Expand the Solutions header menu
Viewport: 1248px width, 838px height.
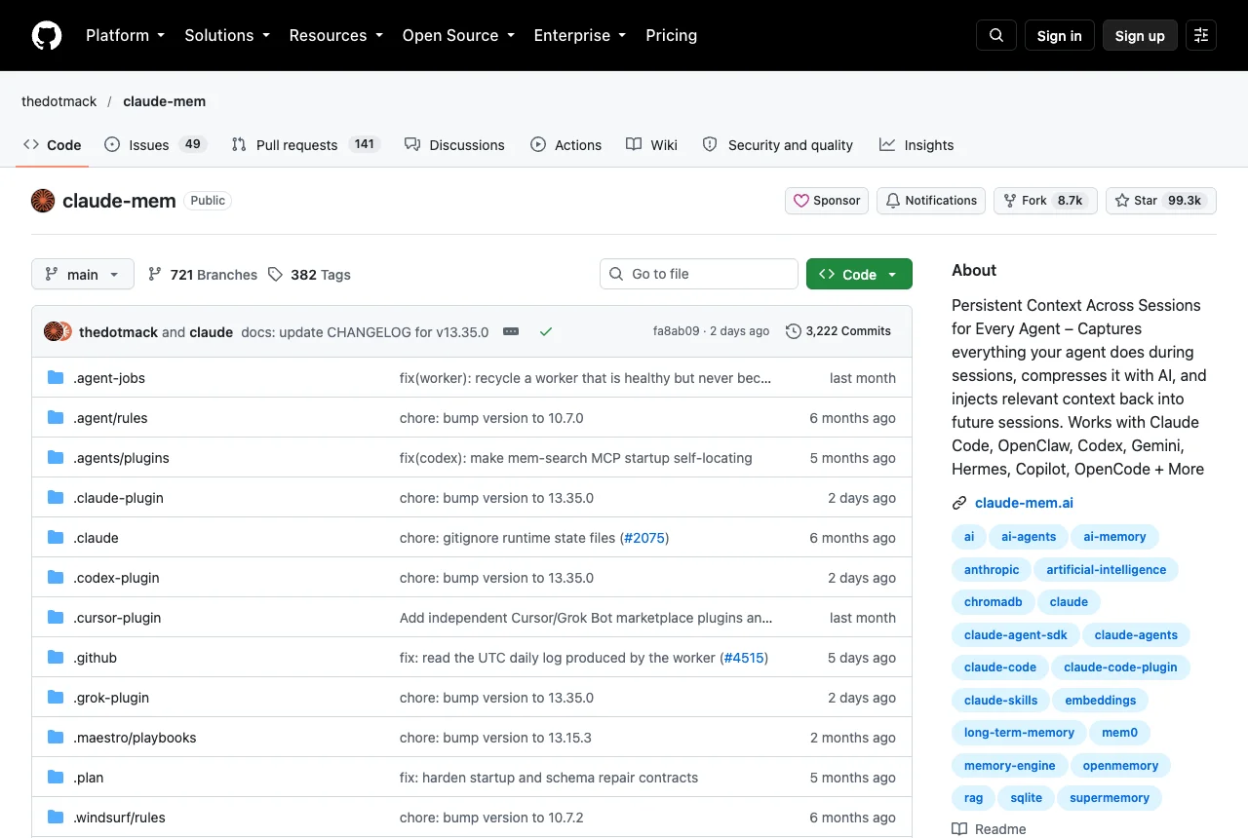[226, 35]
